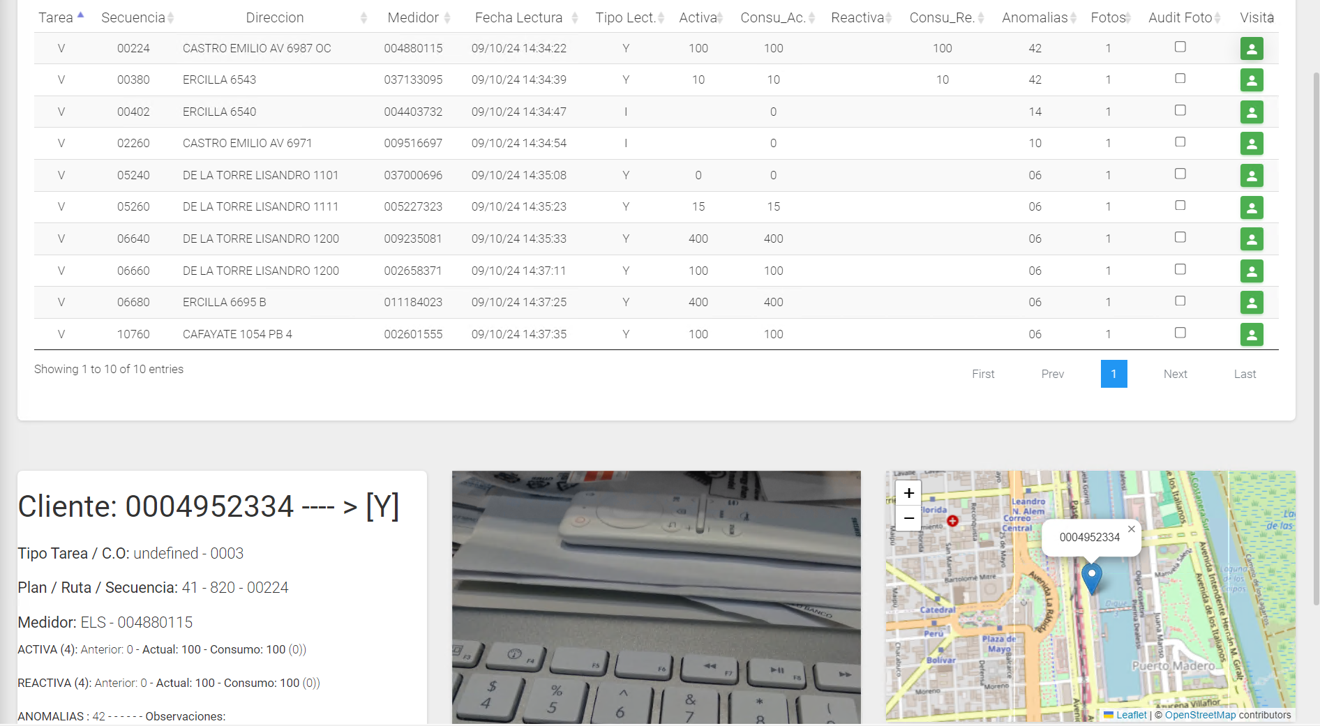Click the Visita column header

click(1257, 17)
